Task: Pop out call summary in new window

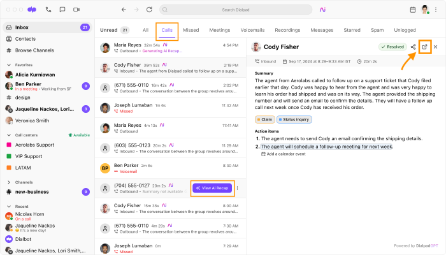Action: (425, 47)
